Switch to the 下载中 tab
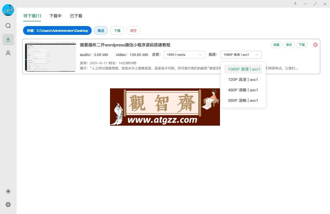 (x=56, y=16)
